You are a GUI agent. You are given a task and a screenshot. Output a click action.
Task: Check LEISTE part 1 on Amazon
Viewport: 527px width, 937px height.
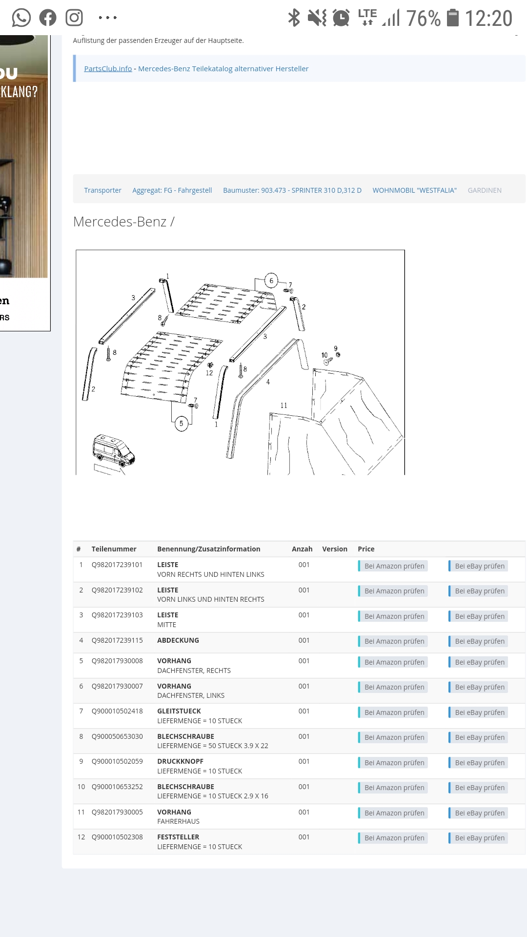point(393,566)
